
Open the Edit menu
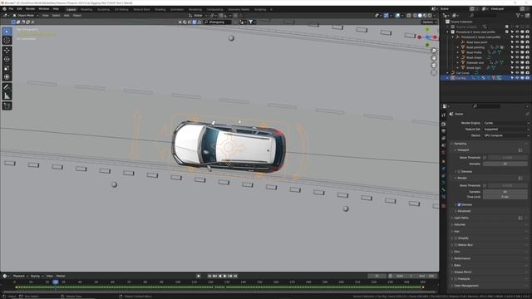click(x=19, y=9)
